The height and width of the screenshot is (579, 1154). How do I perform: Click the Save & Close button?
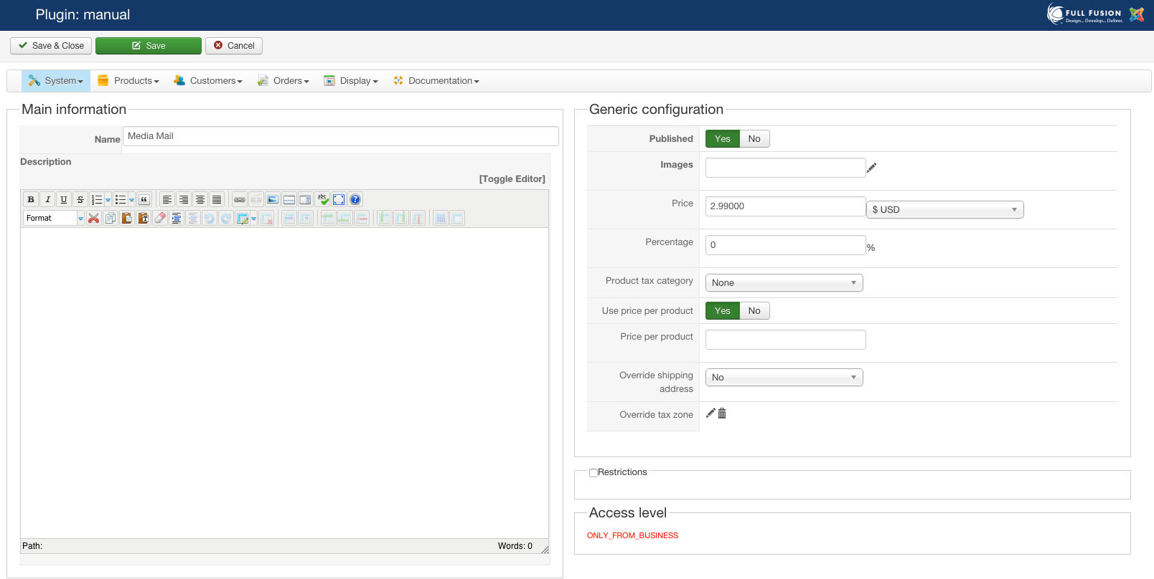[51, 46]
